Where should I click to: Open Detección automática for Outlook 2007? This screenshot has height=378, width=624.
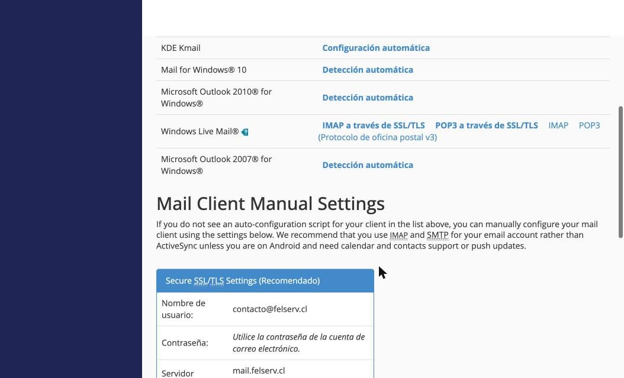368,165
